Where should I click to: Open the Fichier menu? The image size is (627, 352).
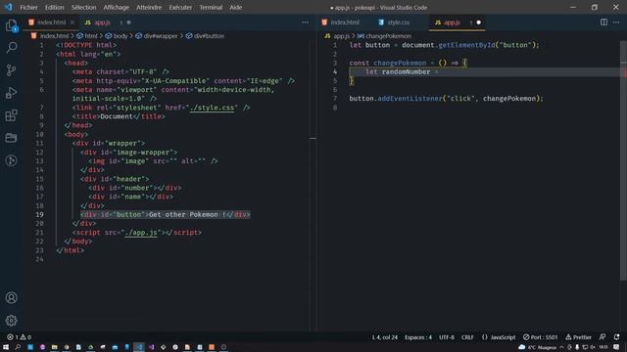(28, 7)
